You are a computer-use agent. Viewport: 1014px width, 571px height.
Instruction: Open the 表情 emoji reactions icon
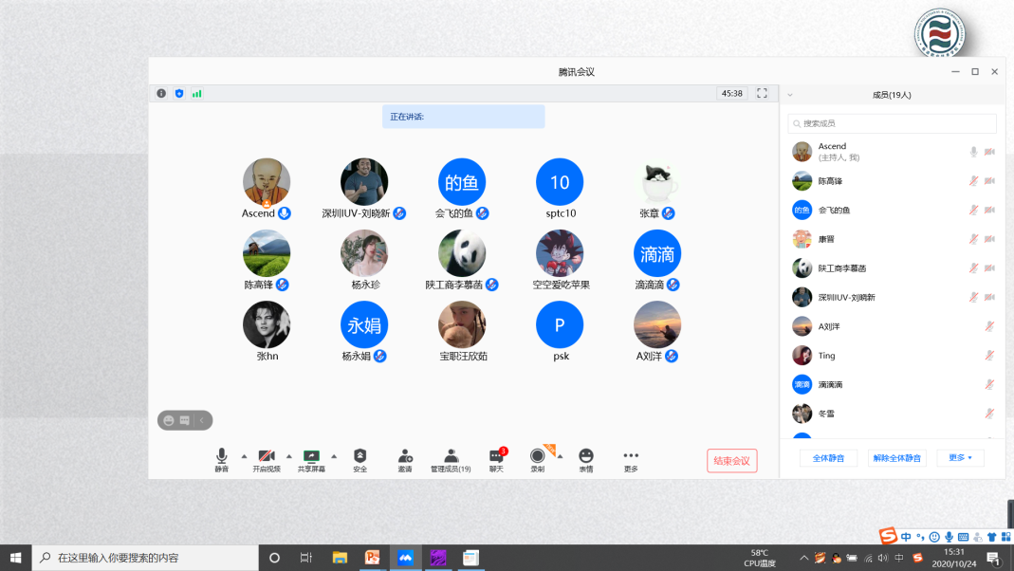586,456
